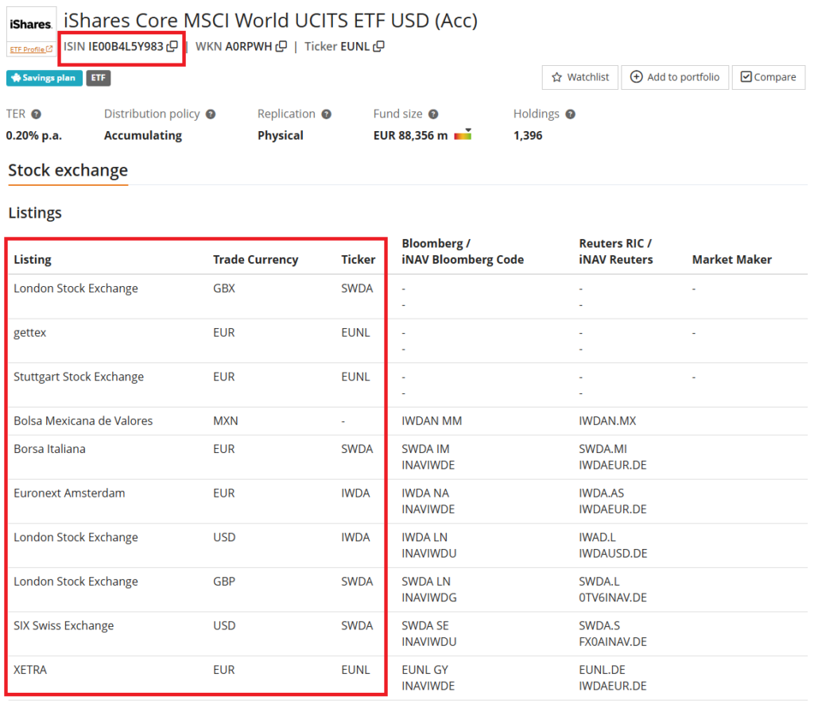Click the 0TV6INAV.DE iNAV Reuters code
Image resolution: width=814 pixels, height=704 pixels.
tap(613, 598)
